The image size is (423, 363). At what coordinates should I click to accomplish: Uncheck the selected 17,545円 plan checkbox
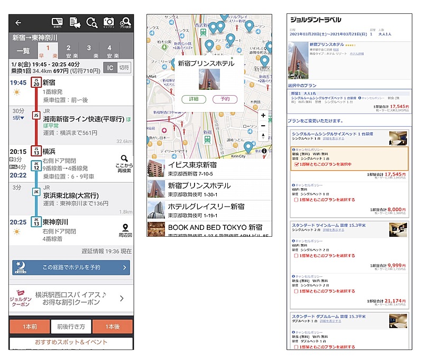tap(297, 164)
